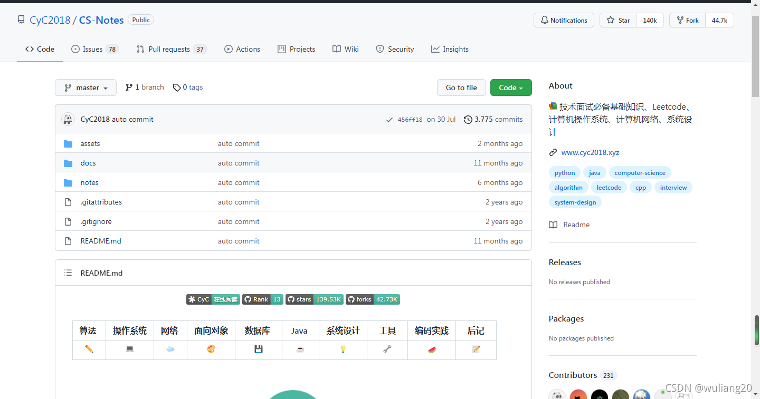760x399 pixels.
Task: Click the 140k star count
Action: tap(650, 20)
